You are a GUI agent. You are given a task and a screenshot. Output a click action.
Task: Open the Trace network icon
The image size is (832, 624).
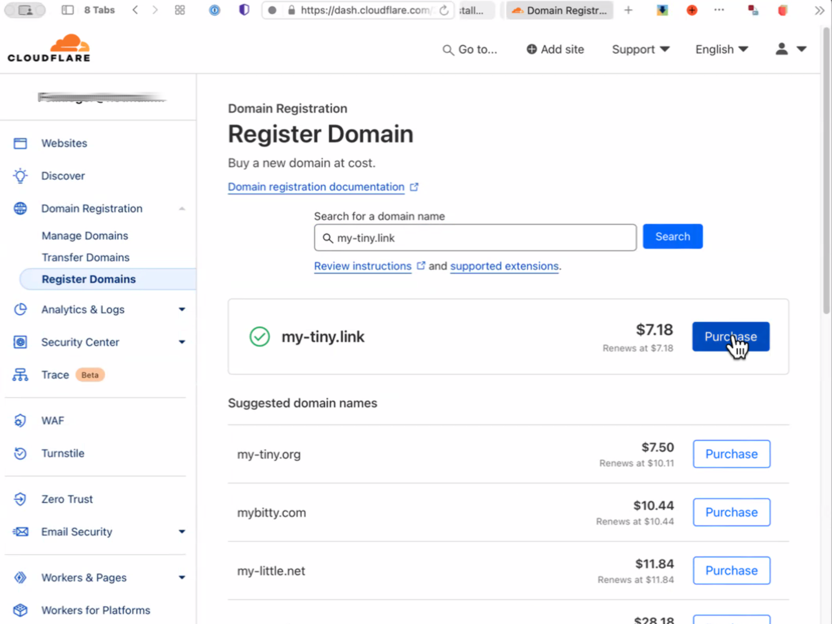point(20,375)
